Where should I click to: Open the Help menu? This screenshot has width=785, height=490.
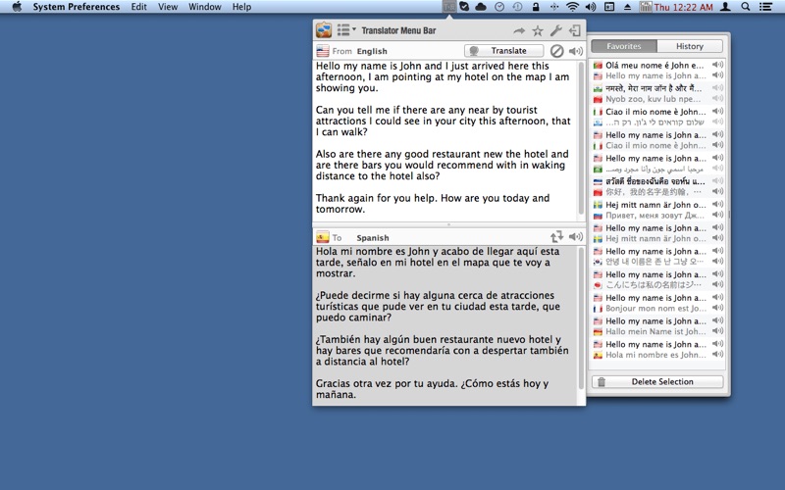(241, 7)
